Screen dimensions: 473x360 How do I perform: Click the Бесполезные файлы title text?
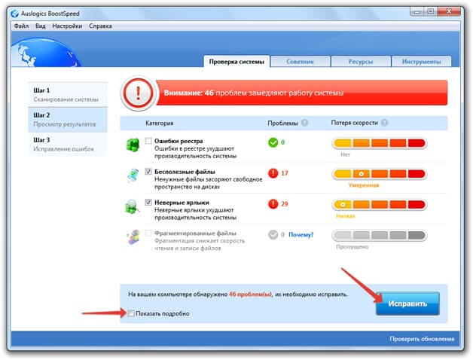(x=185, y=172)
